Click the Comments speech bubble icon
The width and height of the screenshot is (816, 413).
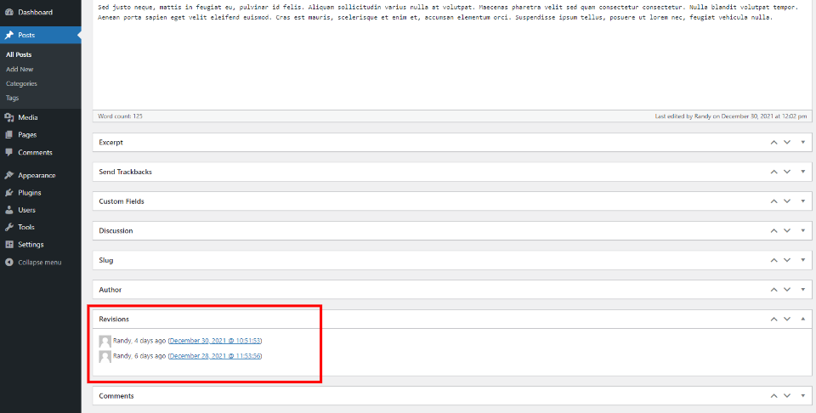point(8,152)
